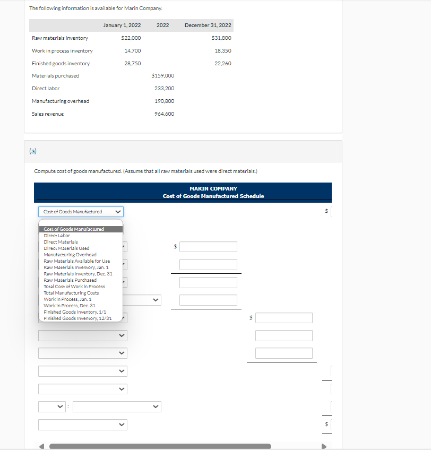
Task: Select the blank option atop the list
Action: (81, 223)
